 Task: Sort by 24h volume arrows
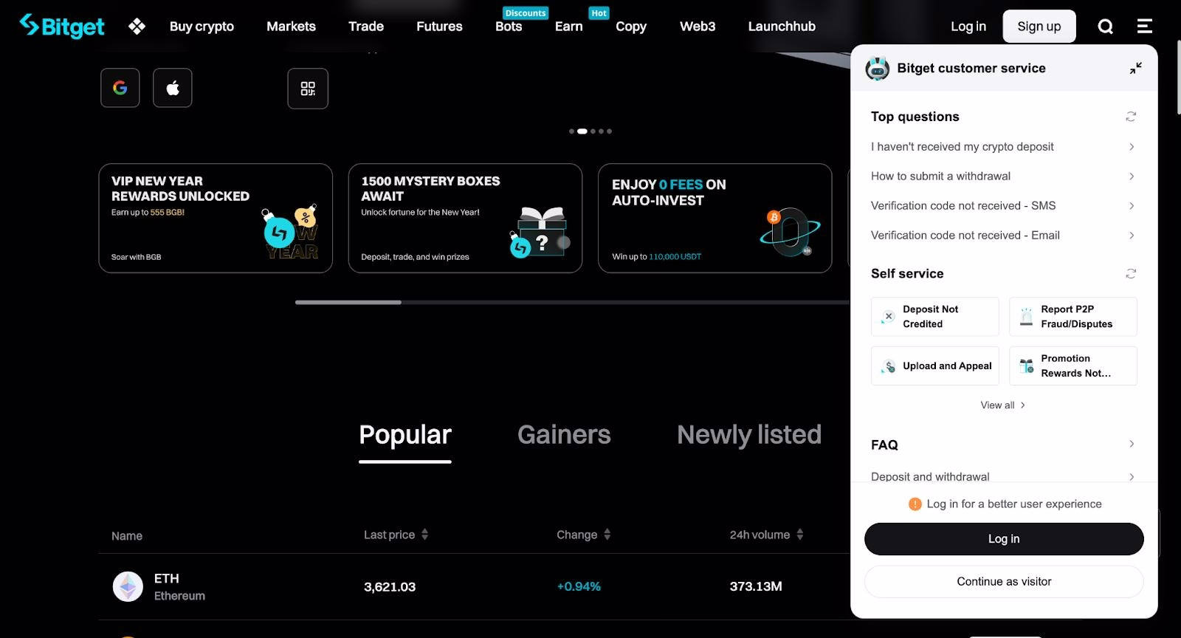click(x=799, y=535)
